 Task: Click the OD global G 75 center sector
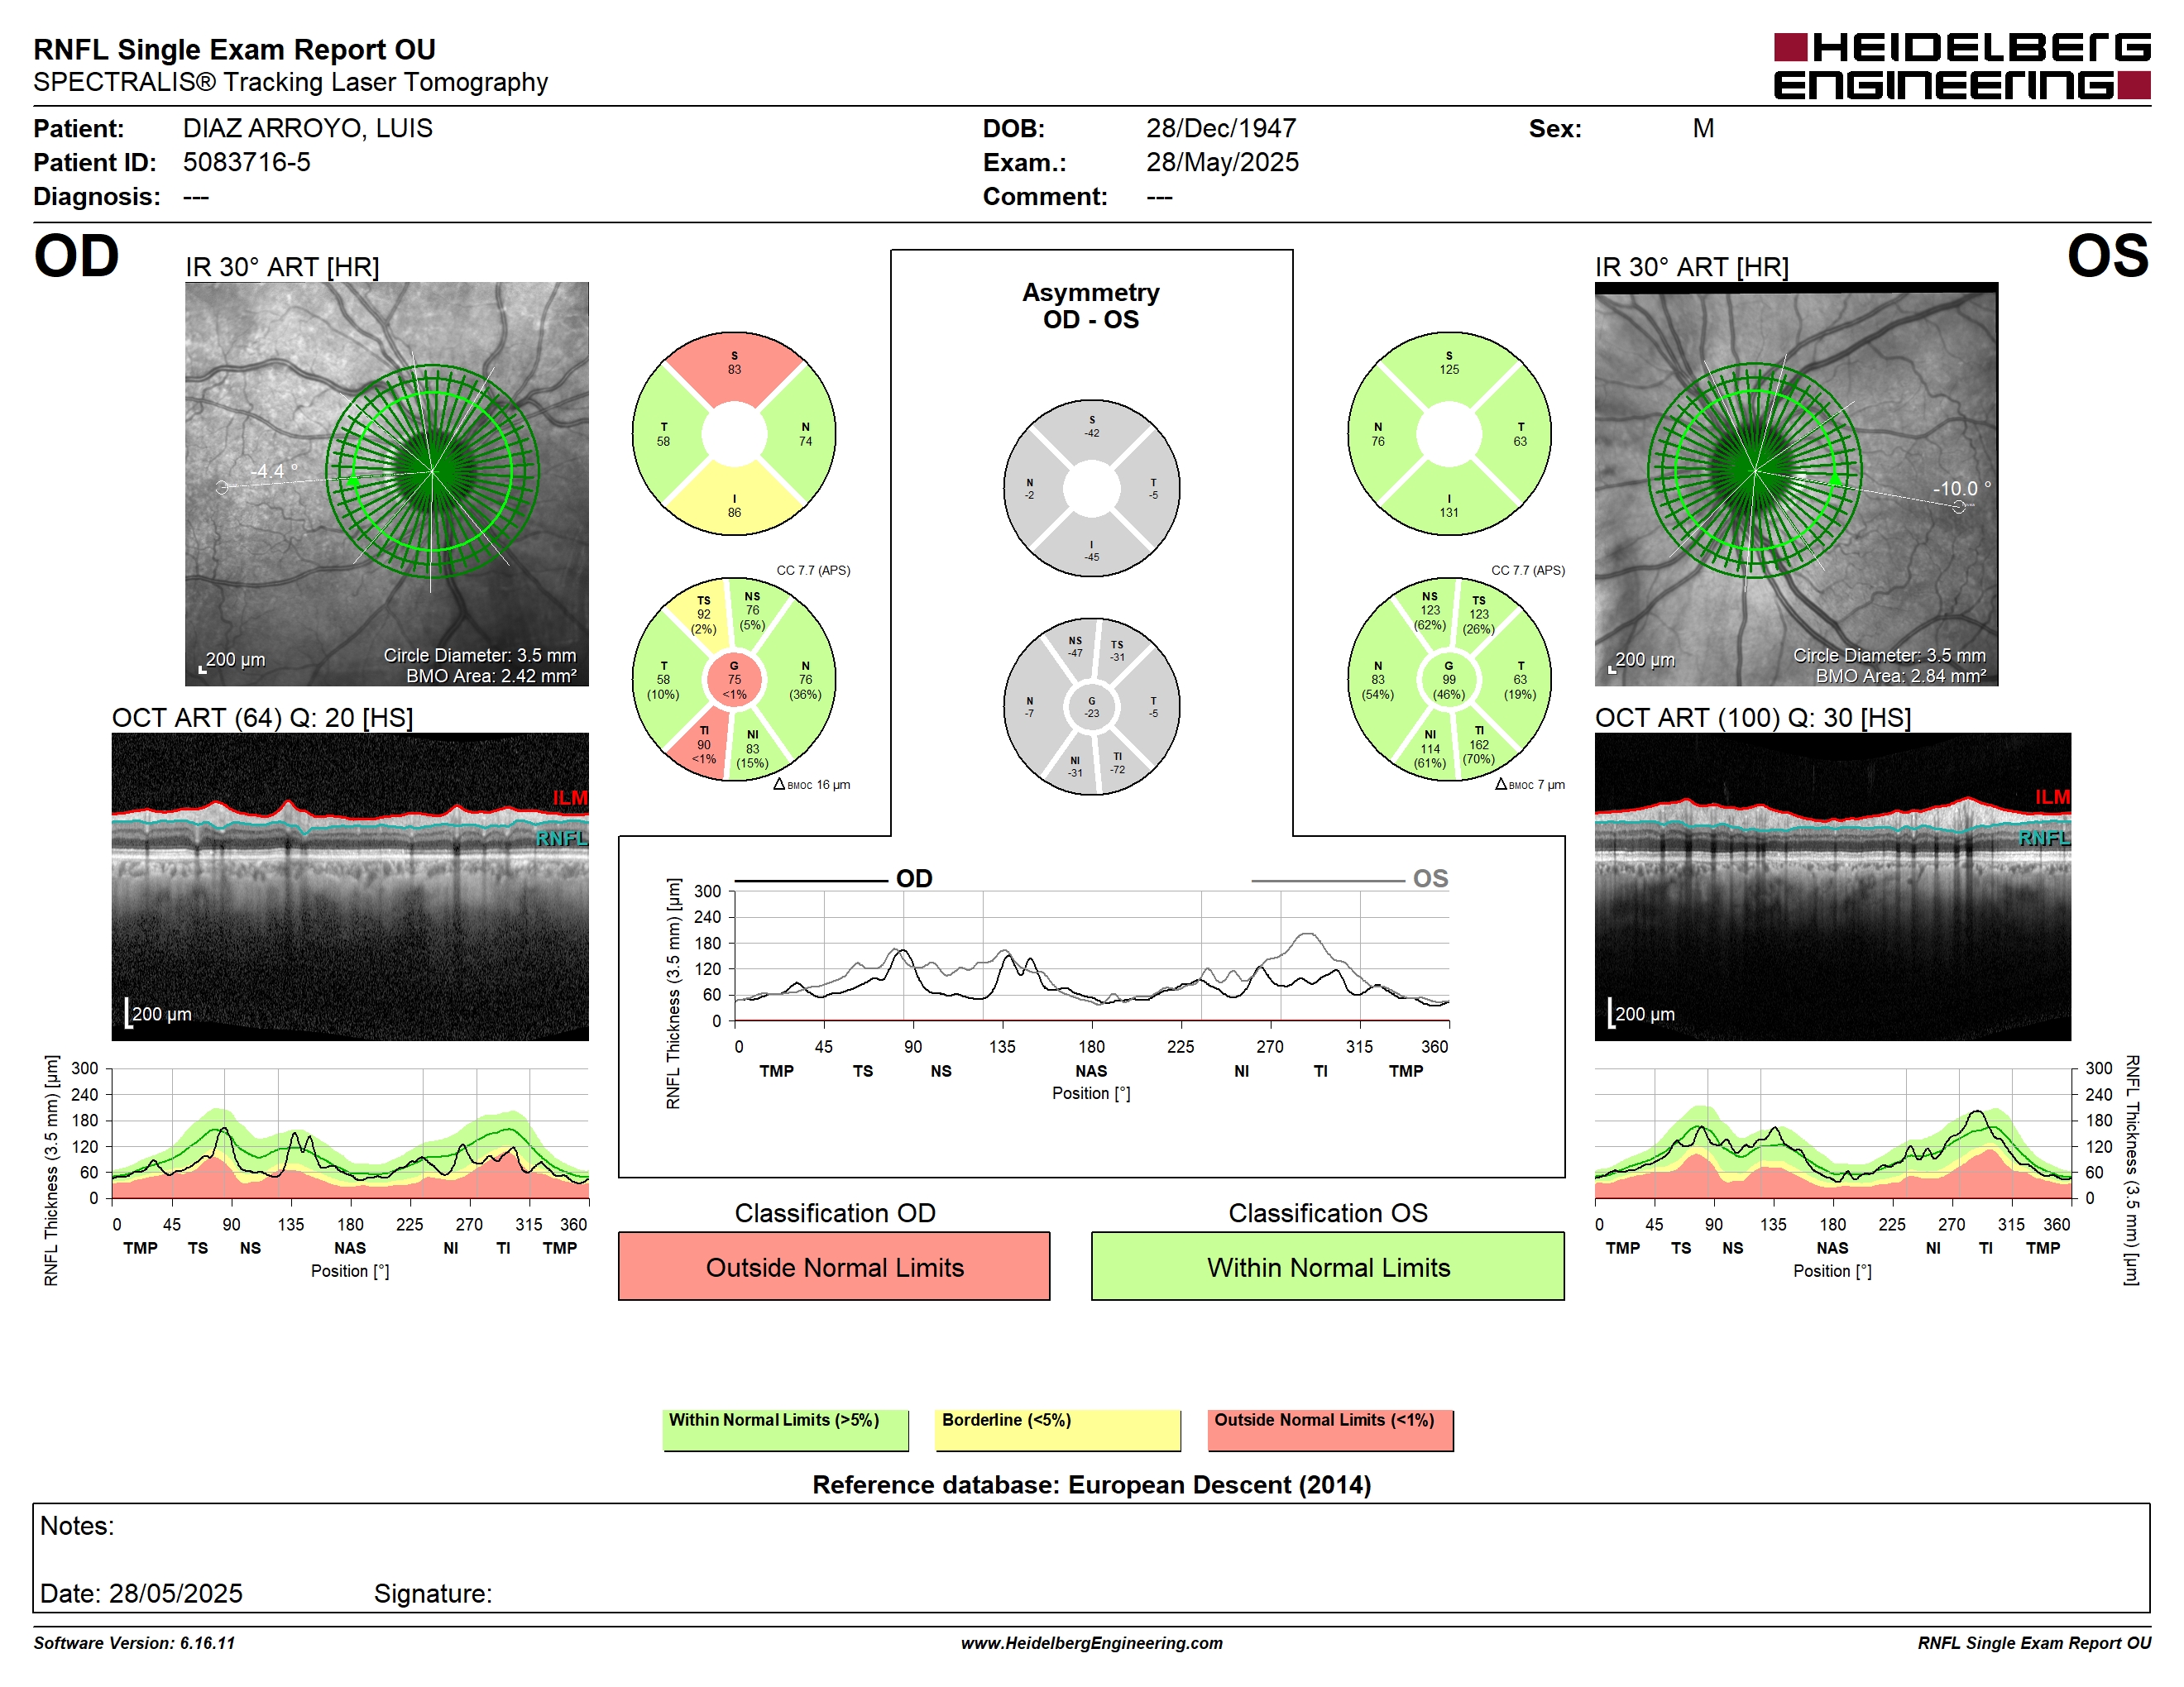pyautogui.click(x=734, y=680)
